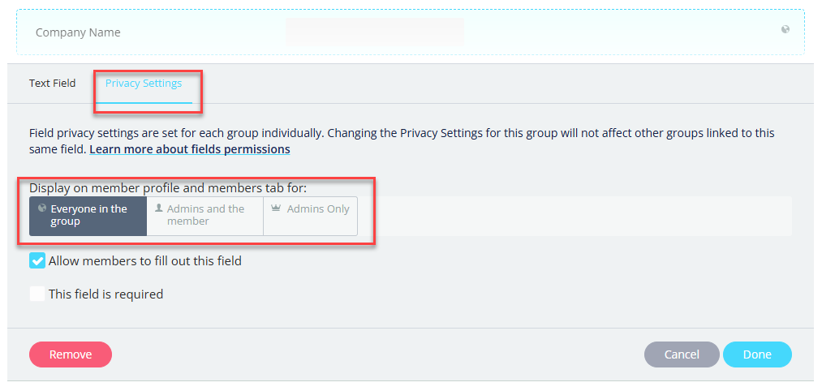
Task: Select Everyone in the group visibility
Action: pos(88,216)
